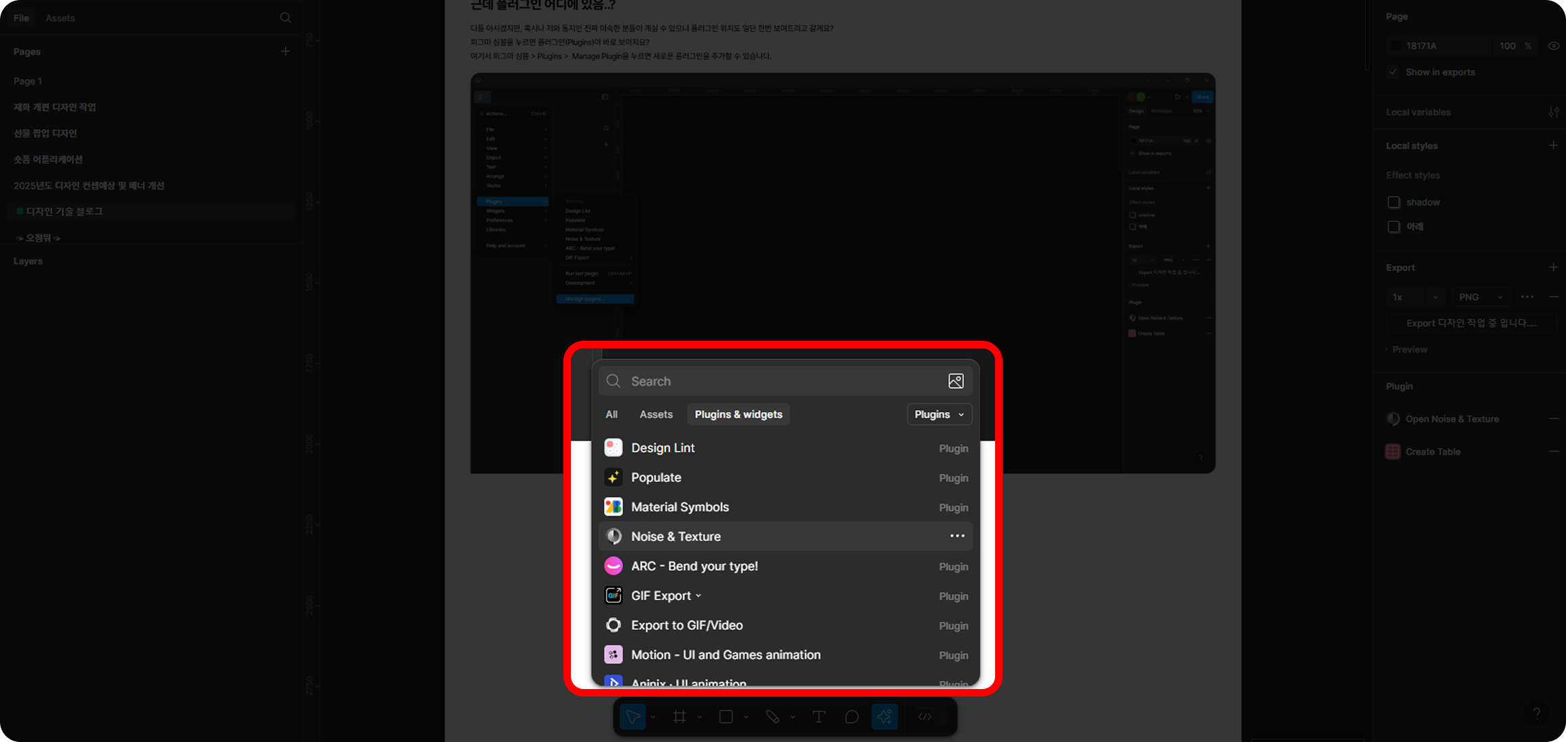Open the Plugins filter dropdown
The image size is (1566, 742).
[x=939, y=414]
